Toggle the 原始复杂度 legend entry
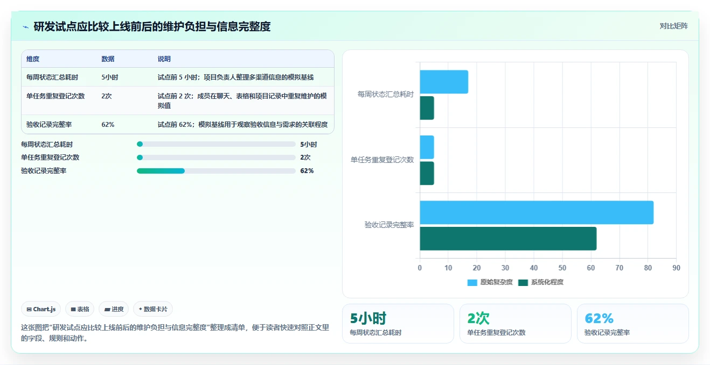710x365 pixels. 490,282
